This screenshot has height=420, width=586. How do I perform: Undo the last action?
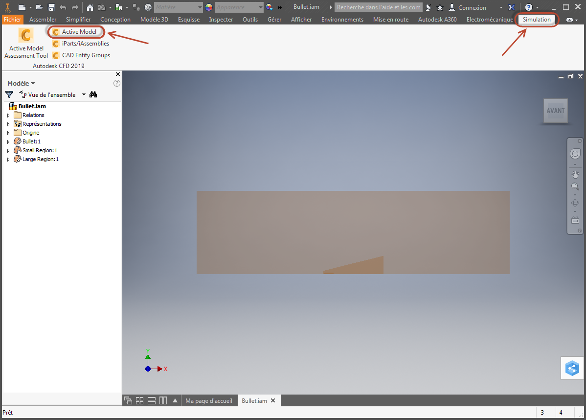(63, 7)
